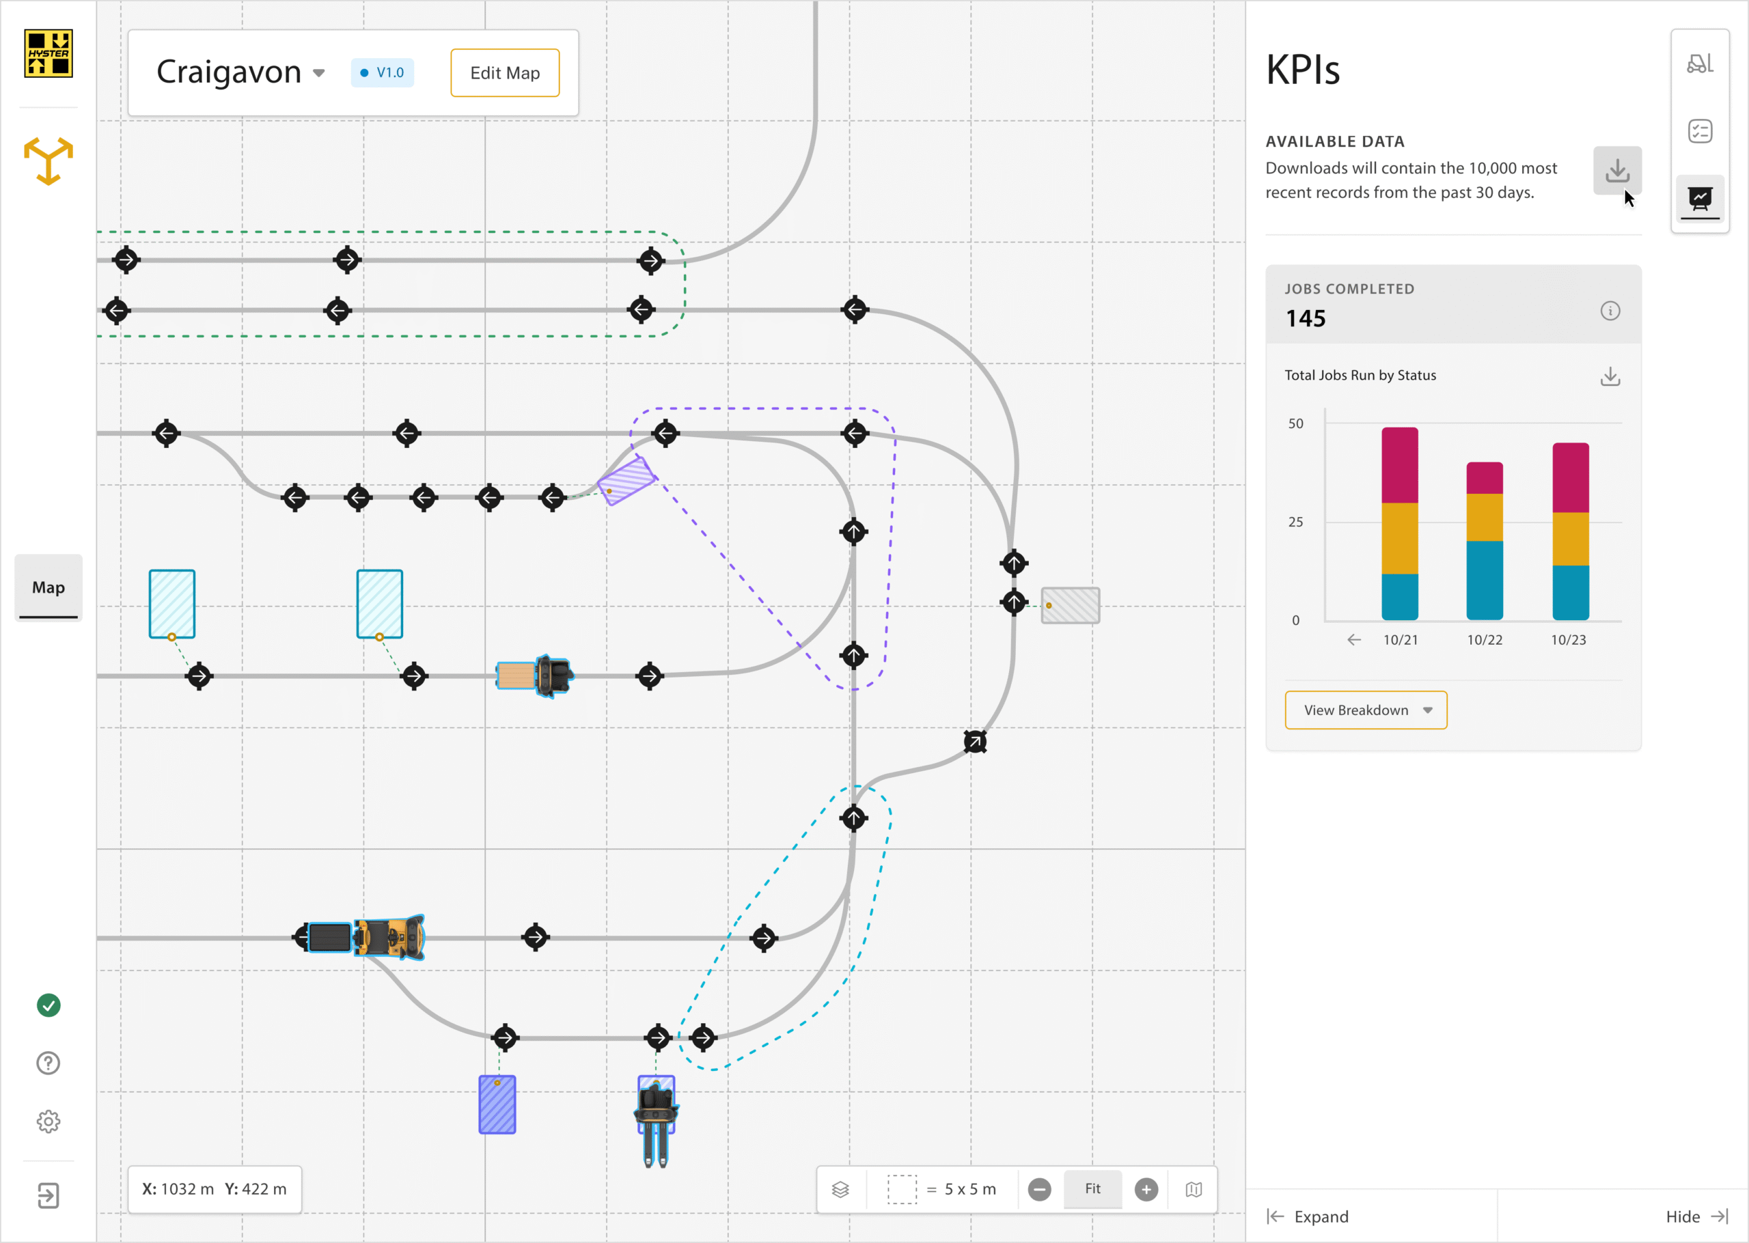Select the gray hatched station at right

1070,605
